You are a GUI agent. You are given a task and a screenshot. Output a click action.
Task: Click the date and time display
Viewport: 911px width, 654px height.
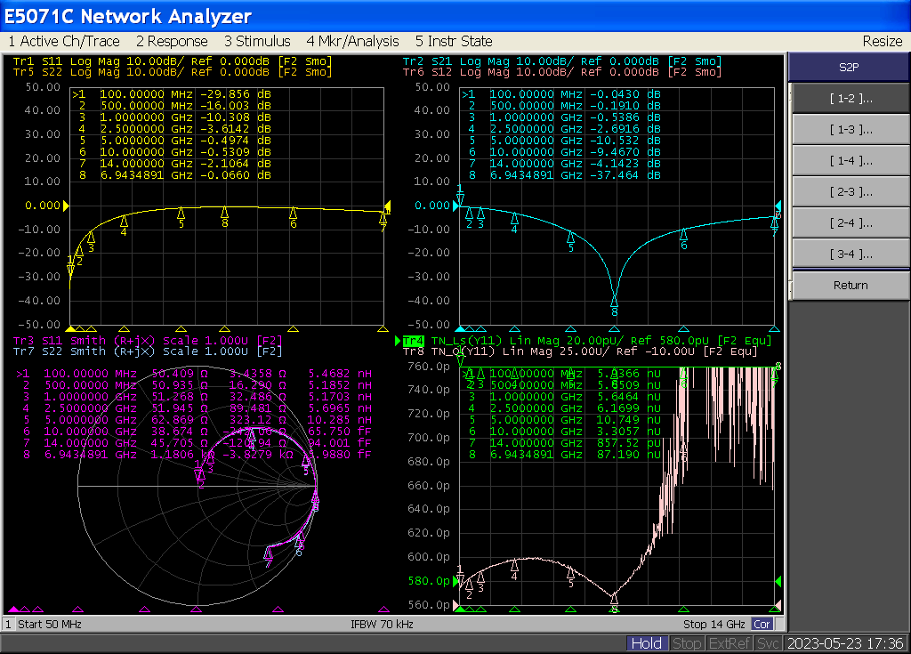pos(845,643)
